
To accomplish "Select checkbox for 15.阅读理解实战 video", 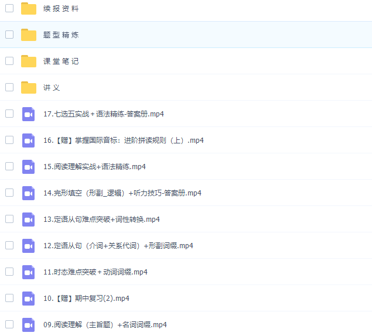I will (x=9, y=166).
